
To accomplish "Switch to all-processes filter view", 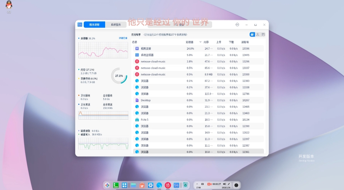I will coord(263,34).
